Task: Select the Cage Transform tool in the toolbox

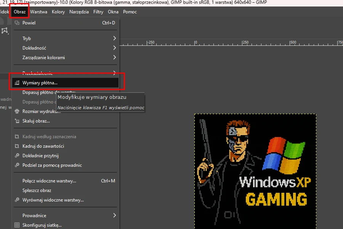Action: point(5,31)
